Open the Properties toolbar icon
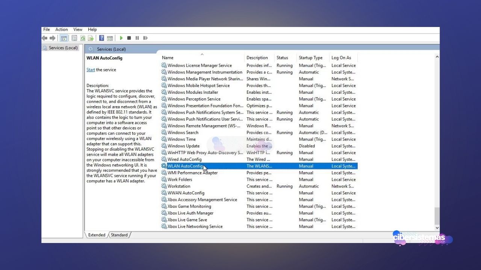This screenshot has width=481, height=270. [74, 38]
